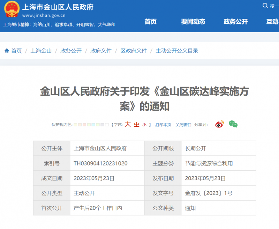Share to Weibo icon

click(x=219, y=124)
